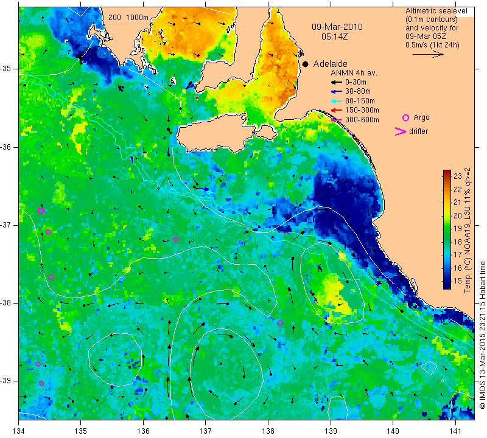Image resolution: width=487 pixels, height=438 pixels.
Task: Click the dark blue bottom of the colorbar
Action: pyautogui.click(x=447, y=285)
